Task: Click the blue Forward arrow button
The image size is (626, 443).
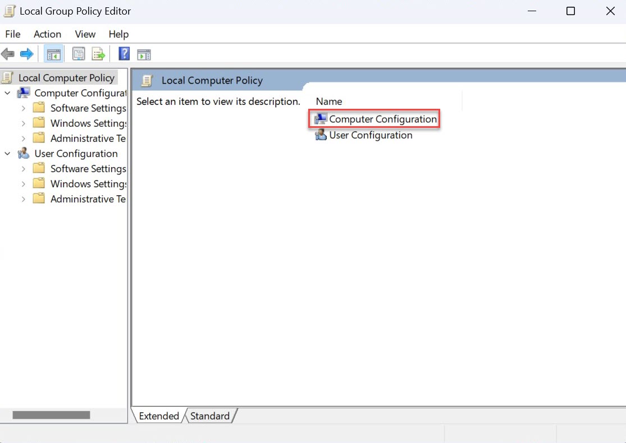Action: coord(27,54)
